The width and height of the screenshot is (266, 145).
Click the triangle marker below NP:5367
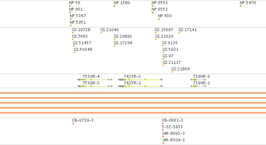point(71,19)
